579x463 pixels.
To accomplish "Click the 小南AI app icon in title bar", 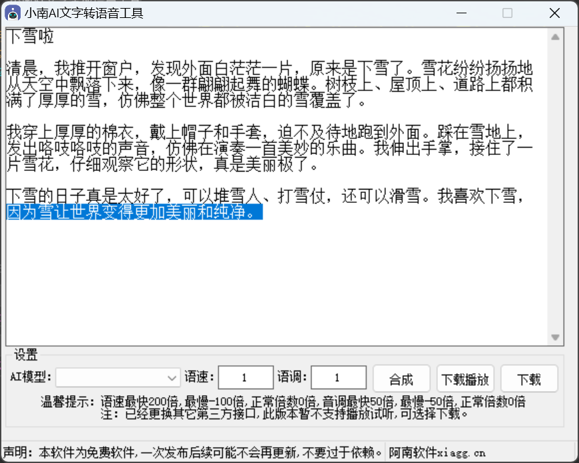I will [13, 13].
